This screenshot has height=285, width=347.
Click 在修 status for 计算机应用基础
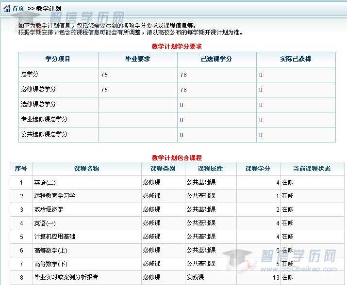coord(287,237)
